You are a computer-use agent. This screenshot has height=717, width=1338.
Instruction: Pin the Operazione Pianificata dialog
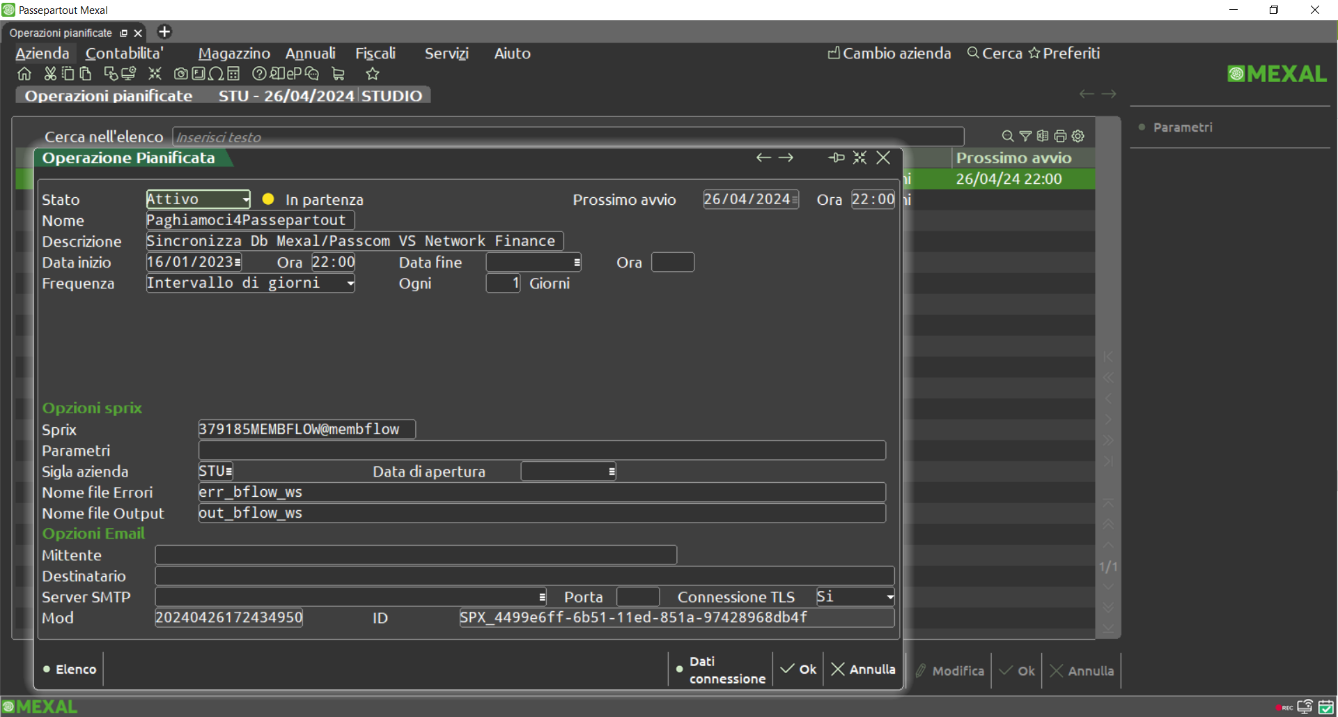click(x=837, y=158)
